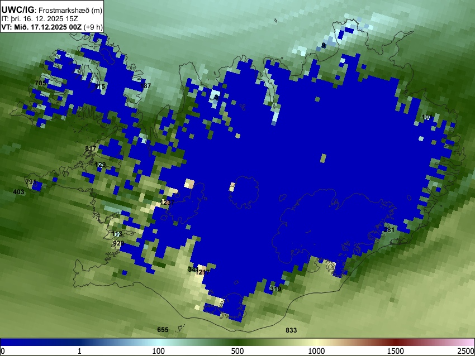The height and width of the screenshot is (356, 475).
Task: Click the map value 1237
Action: (x=167, y=203)
